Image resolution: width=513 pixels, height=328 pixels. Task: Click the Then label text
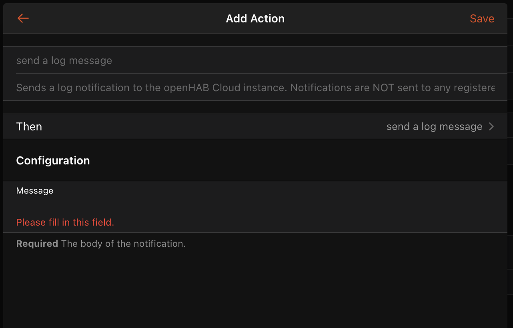(29, 127)
